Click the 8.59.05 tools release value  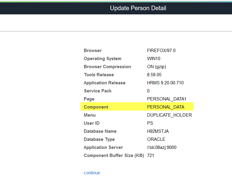pyautogui.click(x=154, y=75)
